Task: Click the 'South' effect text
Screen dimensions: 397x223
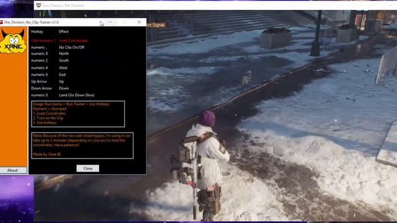Action: [x=64, y=61]
